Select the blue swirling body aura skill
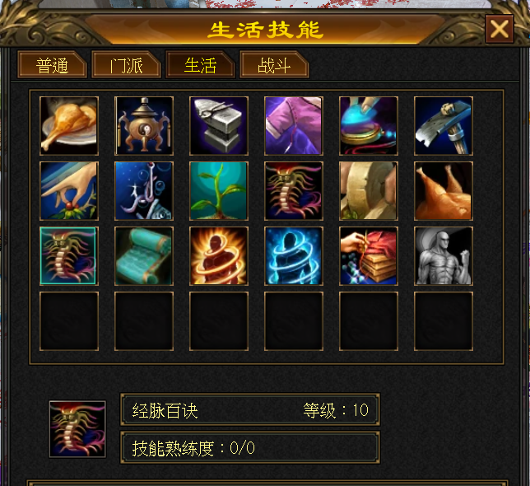Image resolution: width=530 pixels, height=486 pixels. [294, 256]
